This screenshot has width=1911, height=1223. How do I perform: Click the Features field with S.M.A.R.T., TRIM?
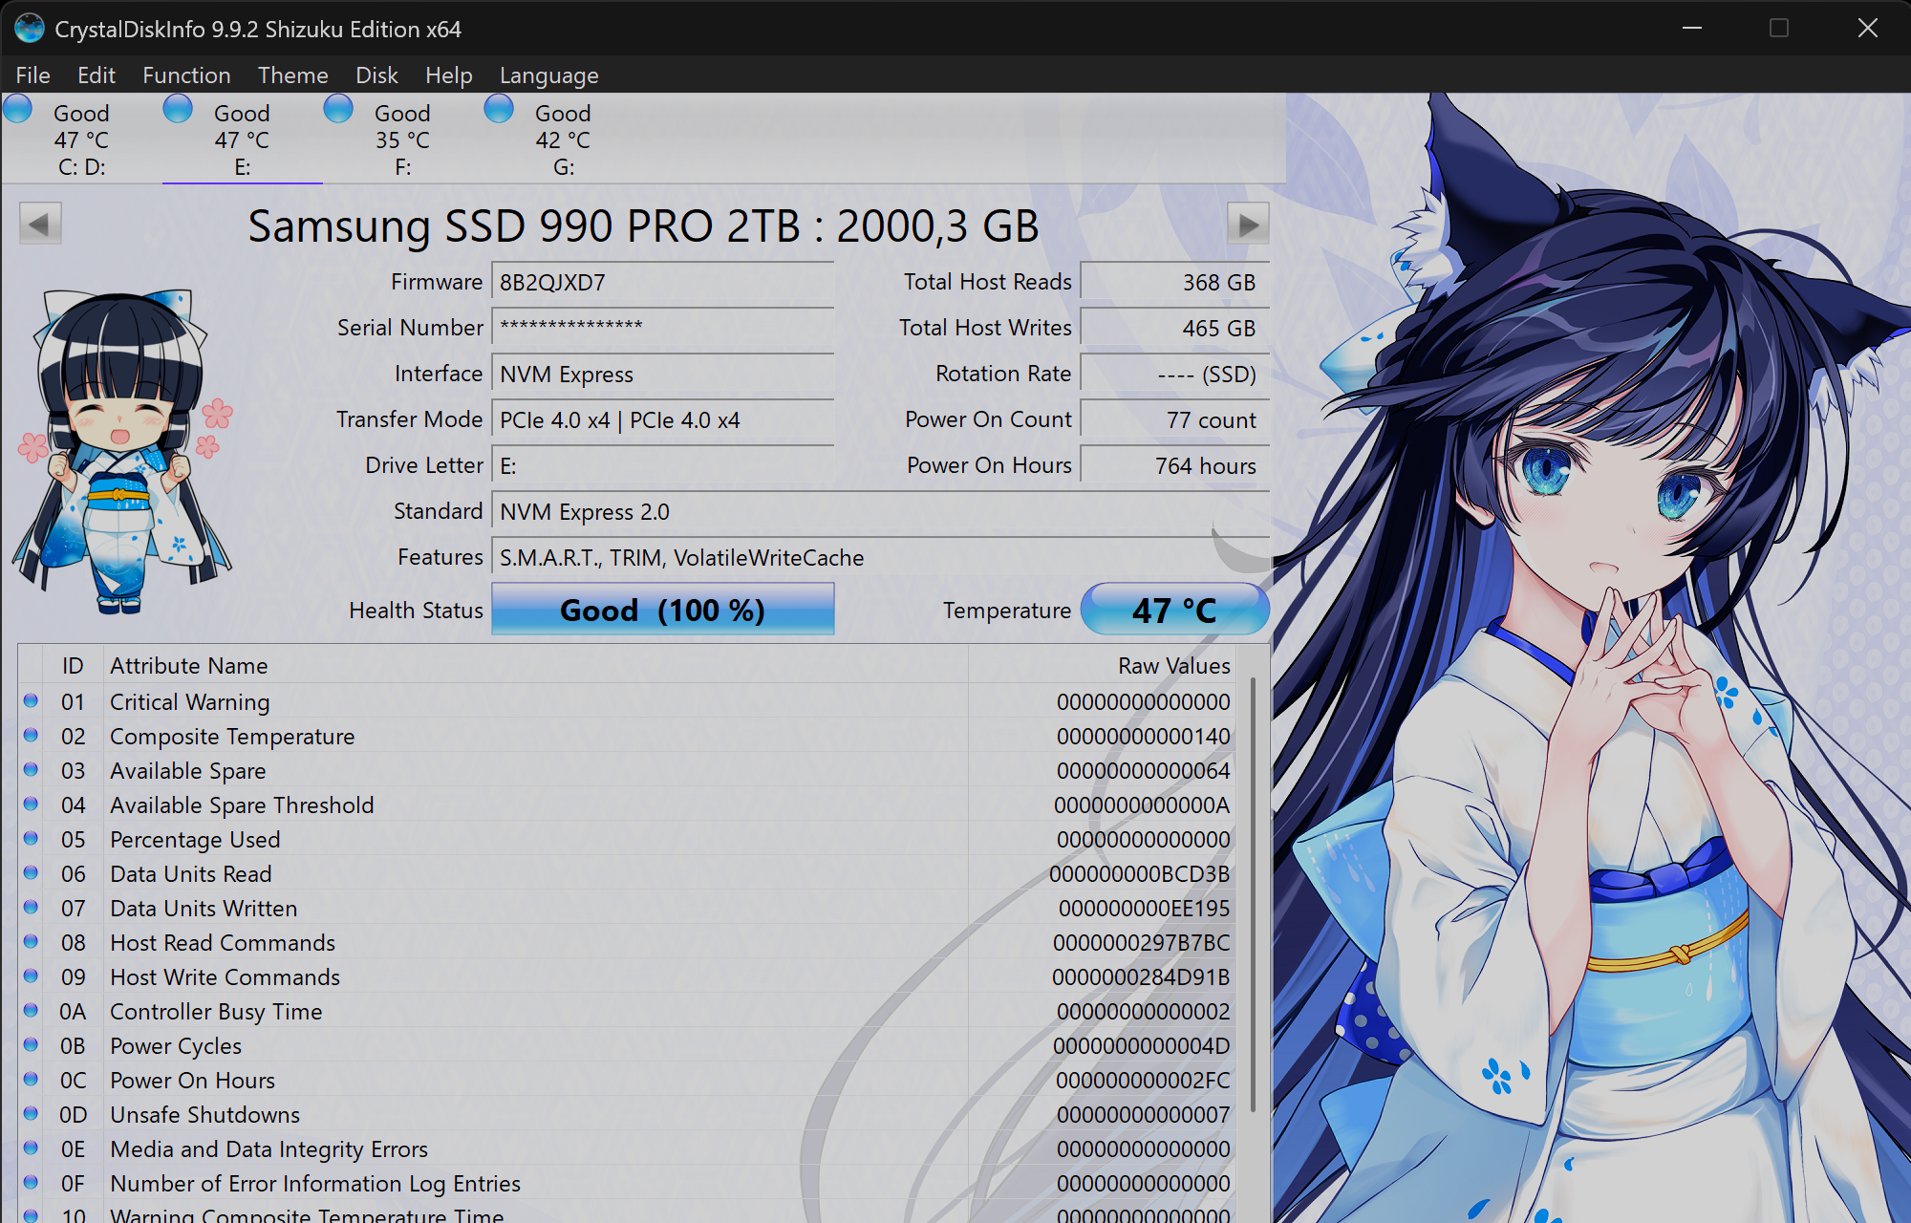click(x=881, y=558)
